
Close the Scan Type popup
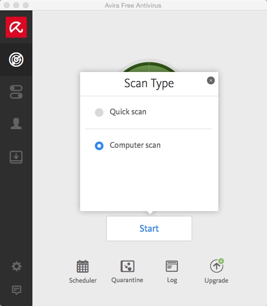211,81
